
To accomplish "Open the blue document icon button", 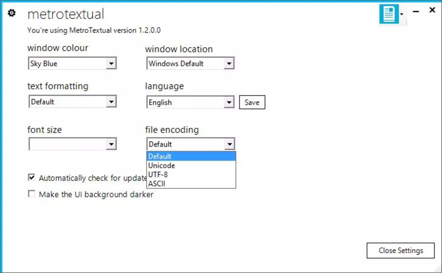I will pos(389,15).
